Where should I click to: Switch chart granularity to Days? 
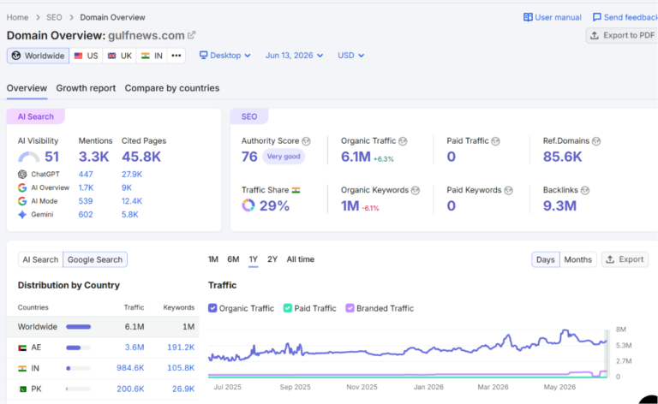[x=545, y=259]
